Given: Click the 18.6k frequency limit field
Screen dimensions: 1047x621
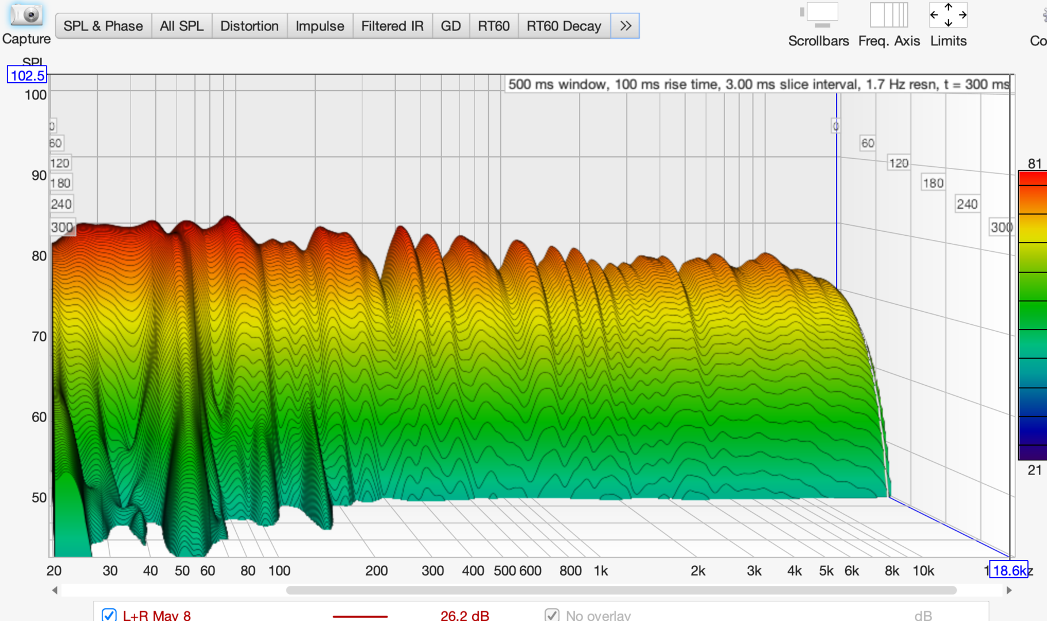Looking at the screenshot, I should (1008, 570).
